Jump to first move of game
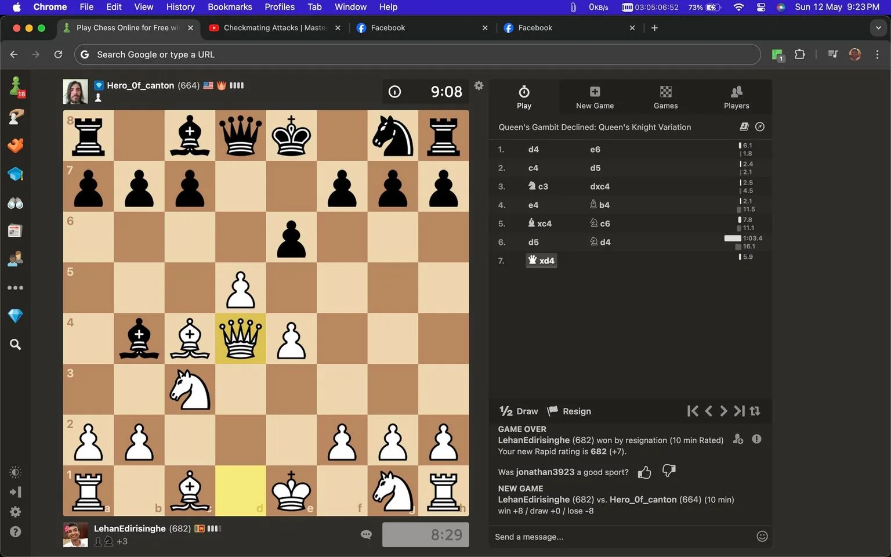The image size is (891, 557). [693, 411]
